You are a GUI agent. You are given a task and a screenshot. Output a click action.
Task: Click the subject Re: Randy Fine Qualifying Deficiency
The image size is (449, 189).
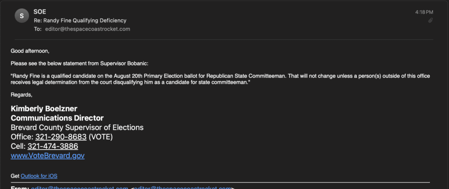click(x=80, y=21)
